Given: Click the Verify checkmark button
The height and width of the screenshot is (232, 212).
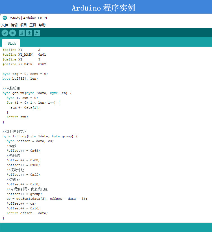Looking at the screenshot, I should coord(5,33).
